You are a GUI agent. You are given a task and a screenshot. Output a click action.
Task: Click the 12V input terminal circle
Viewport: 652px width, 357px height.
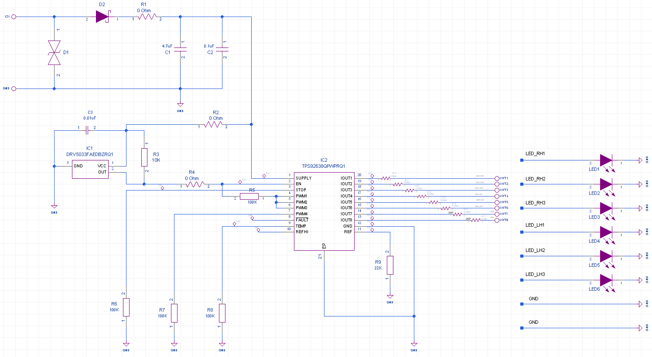pos(14,17)
